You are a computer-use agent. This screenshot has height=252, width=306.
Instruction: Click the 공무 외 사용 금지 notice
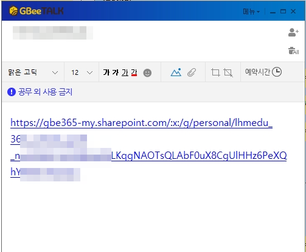pos(45,92)
